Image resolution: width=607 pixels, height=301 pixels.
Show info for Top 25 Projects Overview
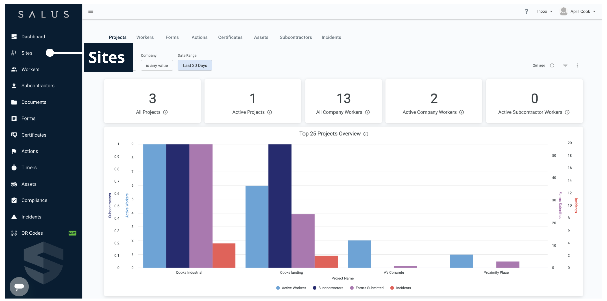(x=366, y=134)
